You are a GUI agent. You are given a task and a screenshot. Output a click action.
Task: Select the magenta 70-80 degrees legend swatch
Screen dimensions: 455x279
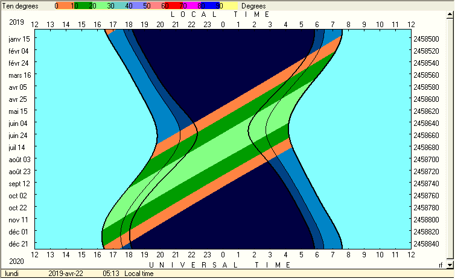click(192, 6)
